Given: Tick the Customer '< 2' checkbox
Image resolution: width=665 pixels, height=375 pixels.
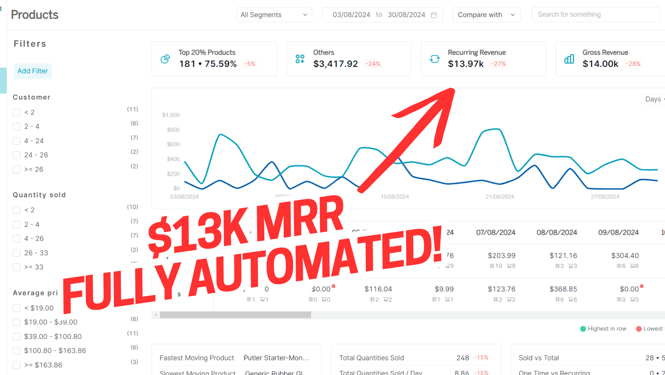Looking at the screenshot, I should point(17,112).
